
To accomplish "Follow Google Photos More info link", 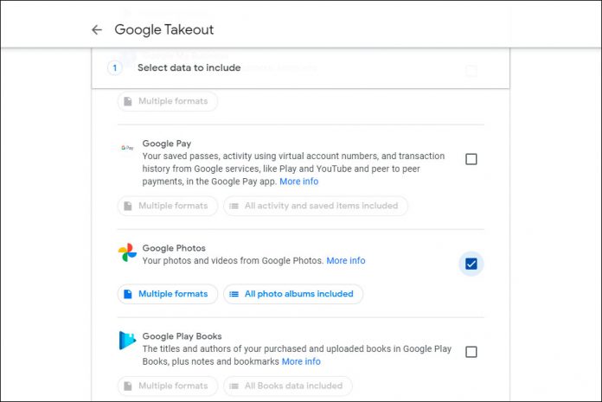I will tap(345, 260).
